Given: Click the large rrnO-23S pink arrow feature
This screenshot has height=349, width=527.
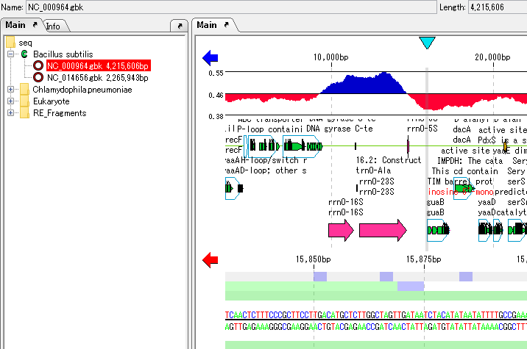Looking at the screenshot, I should (383, 231).
